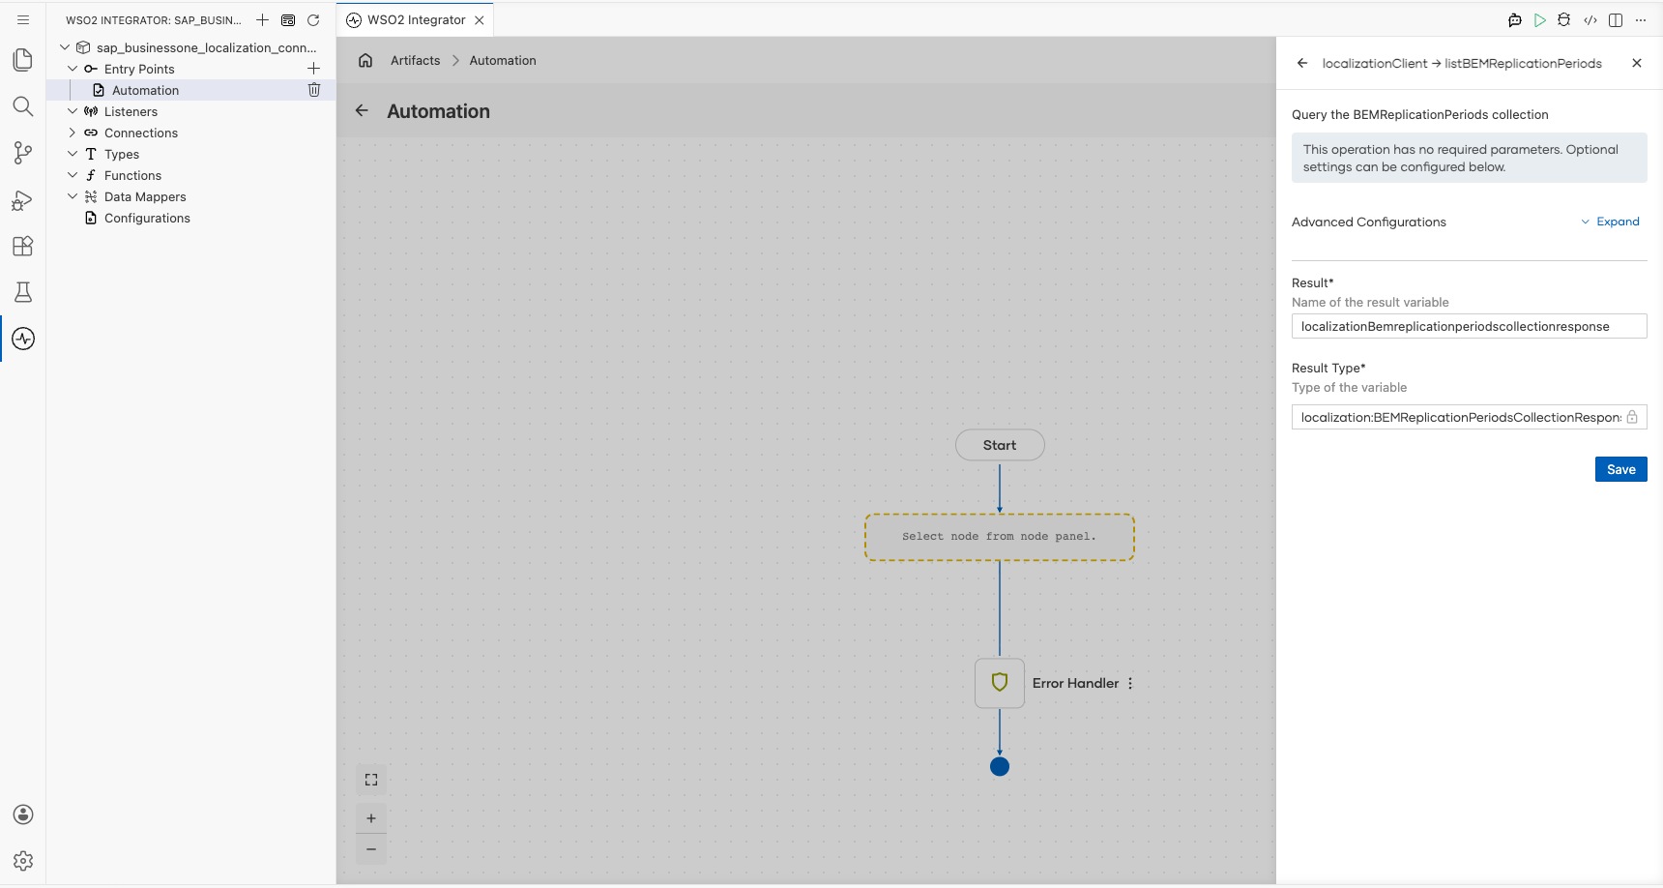
Task: Select the Automation tree item
Action: tap(190, 90)
